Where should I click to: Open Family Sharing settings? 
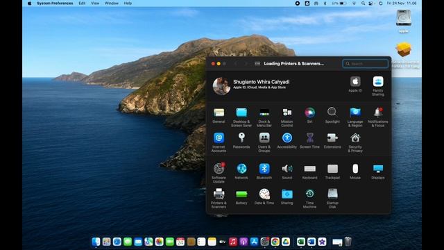click(x=377, y=82)
